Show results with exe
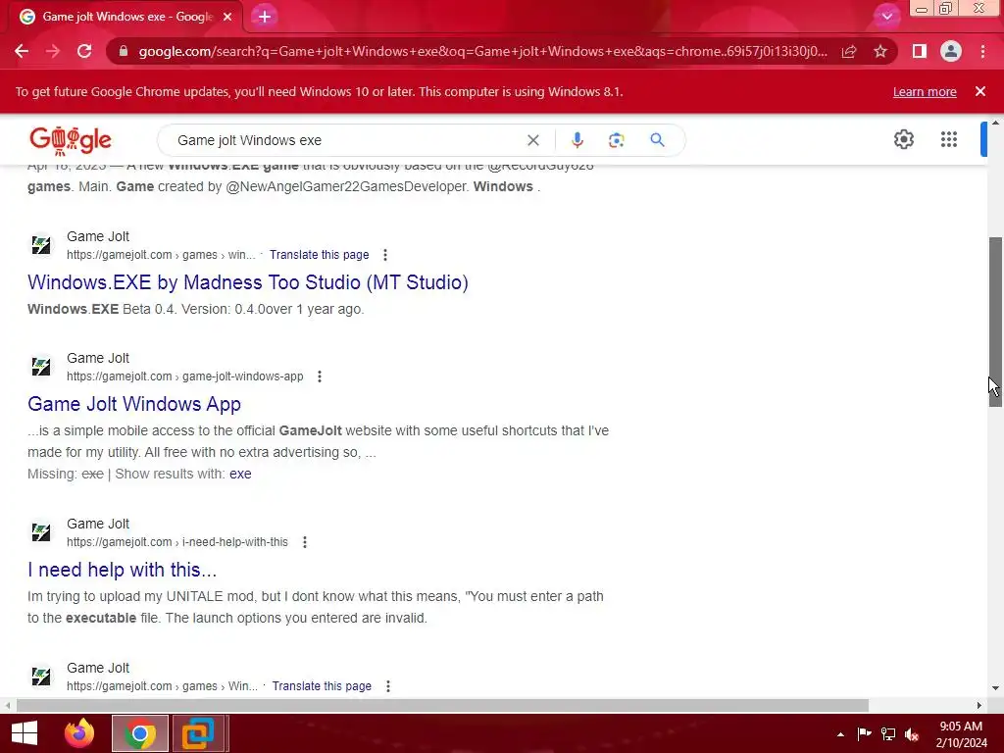Viewport: 1004px width, 753px height. click(240, 474)
